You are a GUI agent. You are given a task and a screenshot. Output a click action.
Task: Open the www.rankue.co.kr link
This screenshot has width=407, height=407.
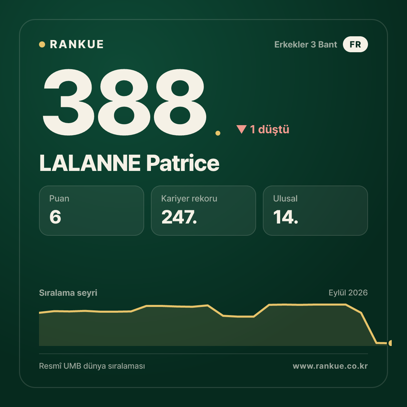pyautogui.click(x=330, y=366)
